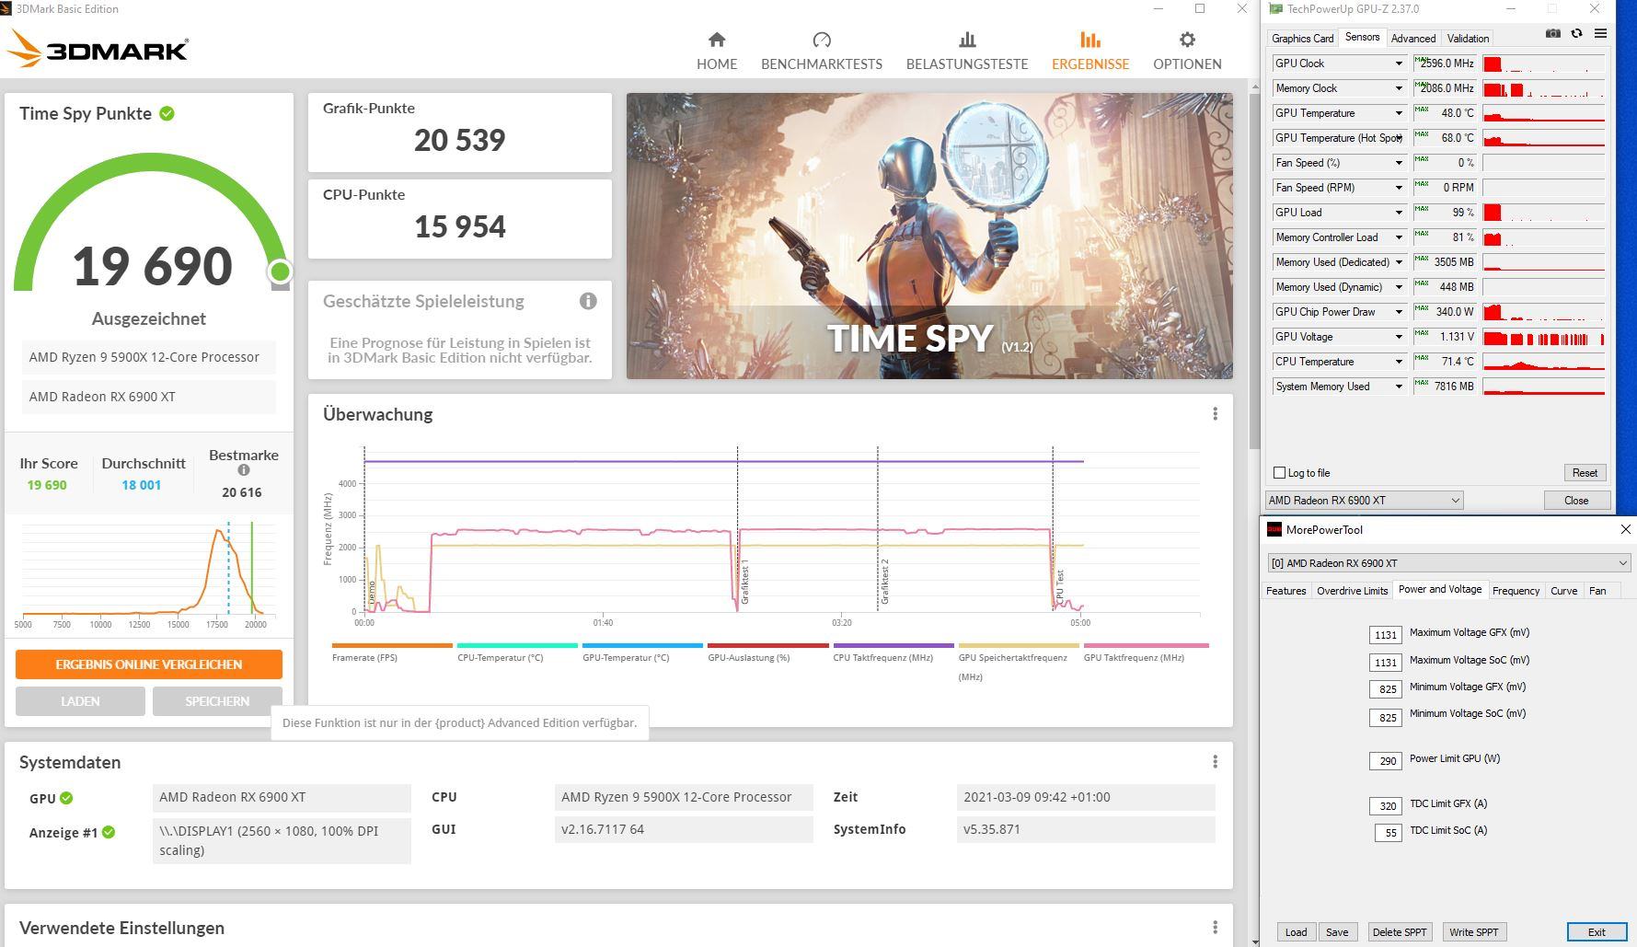Expand the GPU Clock sensor dropdown
The height and width of the screenshot is (947, 1637).
coord(1399,64)
